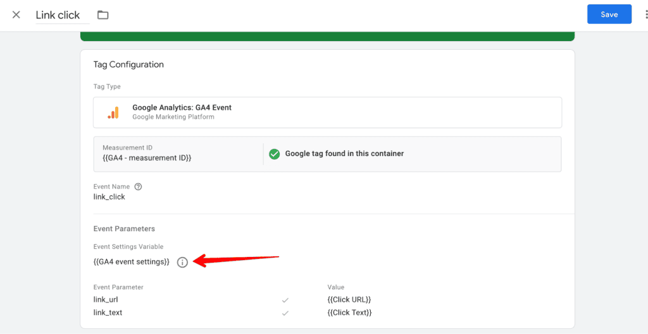Click the {{Click Text}} value
The width and height of the screenshot is (648, 334).
pos(349,313)
